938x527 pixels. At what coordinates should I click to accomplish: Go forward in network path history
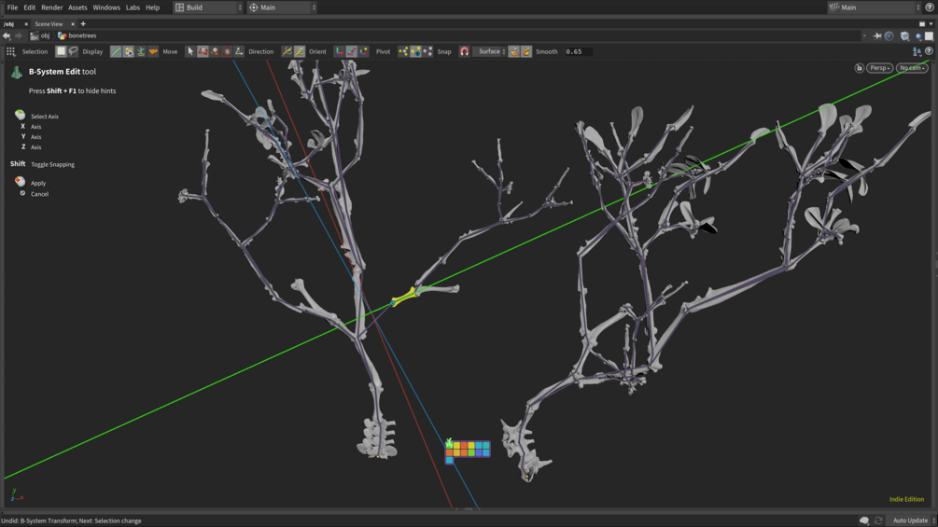click(x=18, y=35)
